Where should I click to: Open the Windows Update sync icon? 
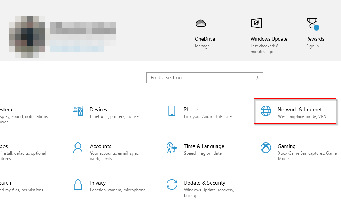(256, 23)
